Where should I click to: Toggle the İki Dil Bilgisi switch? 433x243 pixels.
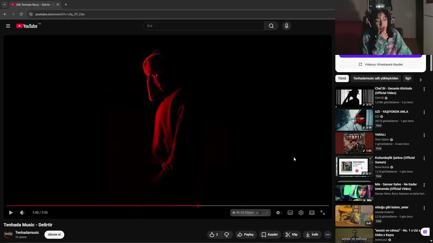(258, 213)
